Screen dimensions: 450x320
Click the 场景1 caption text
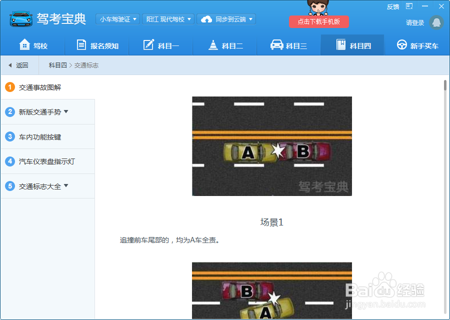tap(272, 222)
